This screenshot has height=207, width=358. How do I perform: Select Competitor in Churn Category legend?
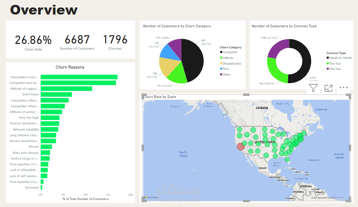coord(228,52)
